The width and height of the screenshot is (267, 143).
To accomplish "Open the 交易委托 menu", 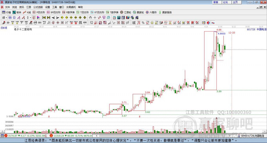I will [x=71, y=7].
